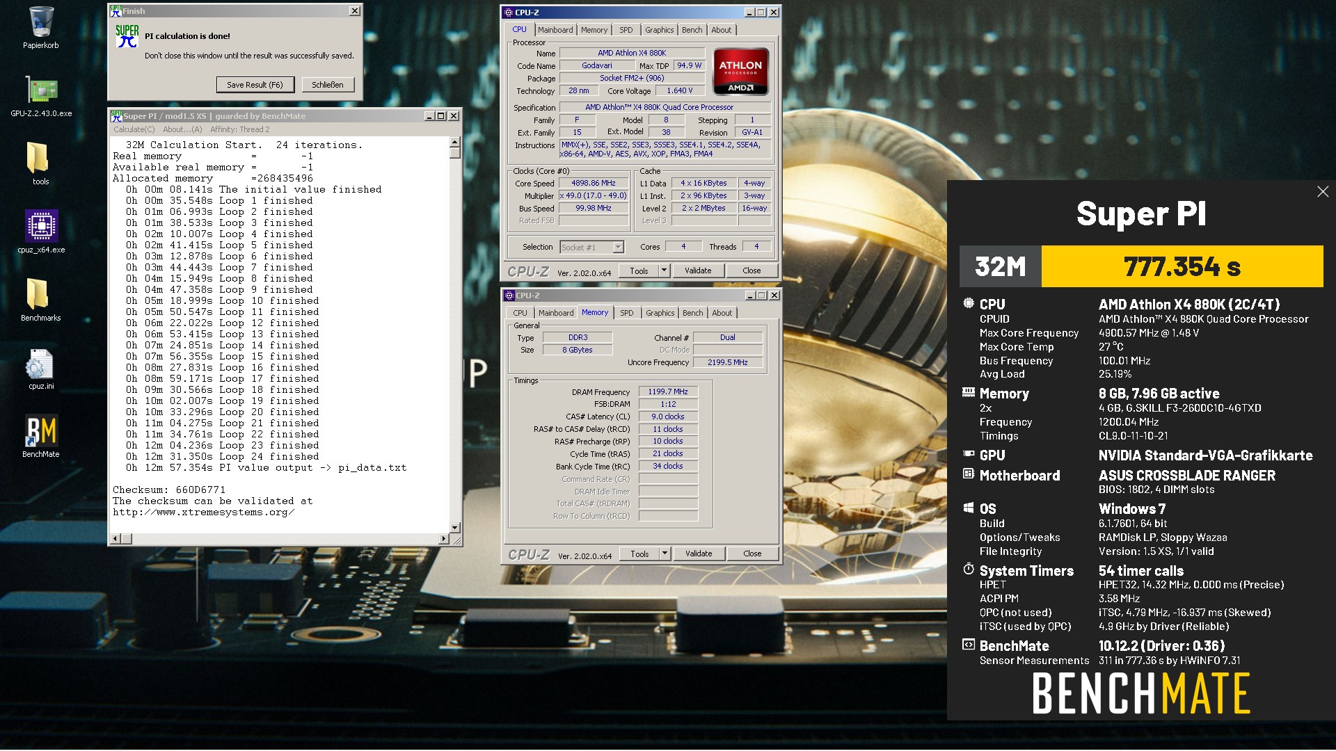Screen dimensions: 1336x751
Task: Click the Checksum: 660D6771 line
Action: click(169, 490)
